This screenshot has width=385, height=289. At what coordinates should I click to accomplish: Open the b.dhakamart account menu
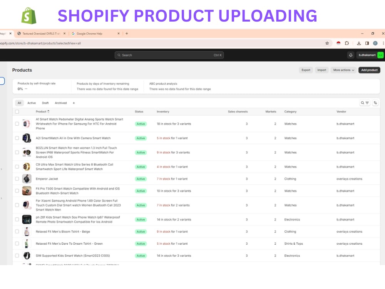coord(370,55)
